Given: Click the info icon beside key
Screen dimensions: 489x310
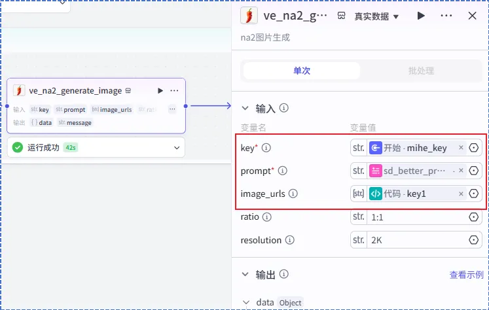Looking at the screenshot, I should [x=266, y=148].
